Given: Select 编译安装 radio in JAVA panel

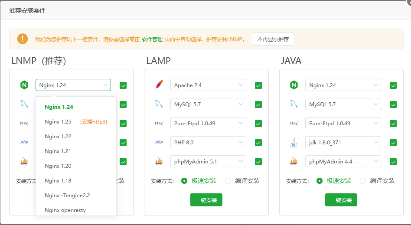Looking at the screenshot, I should (x=363, y=181).
